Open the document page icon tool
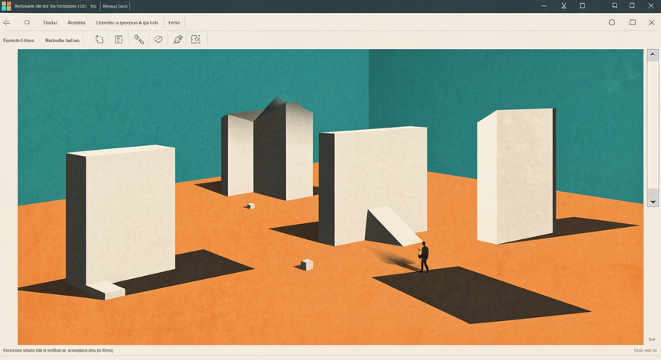Viewport: 661px width, 360px height. click(119, 40)
